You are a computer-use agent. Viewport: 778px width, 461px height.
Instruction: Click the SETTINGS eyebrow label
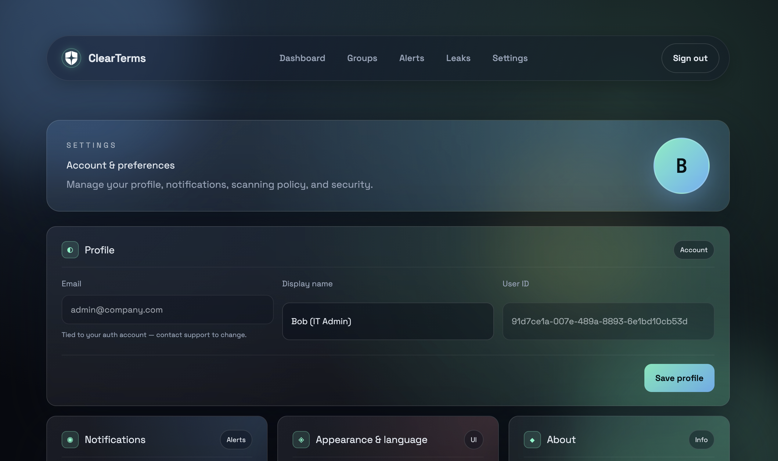[x=91, y=145]
